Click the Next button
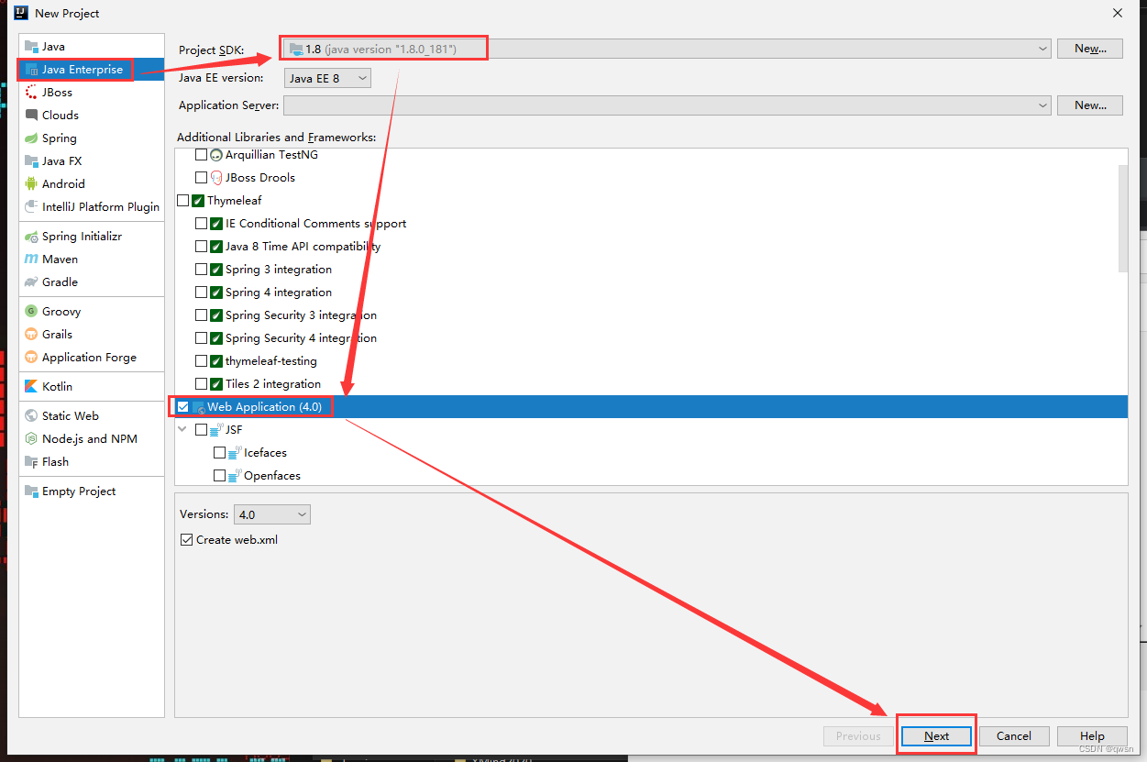 coord(936,735)
